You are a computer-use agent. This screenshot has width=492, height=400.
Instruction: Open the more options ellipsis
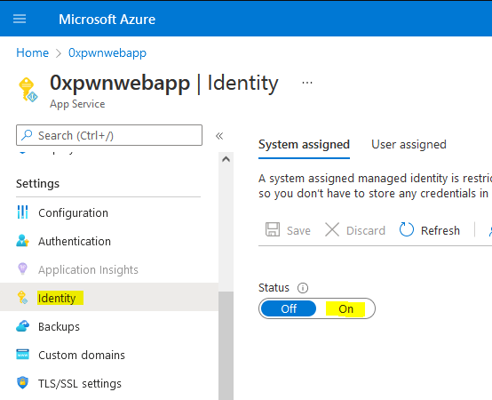pyautogui.click(x=307, y=83)
